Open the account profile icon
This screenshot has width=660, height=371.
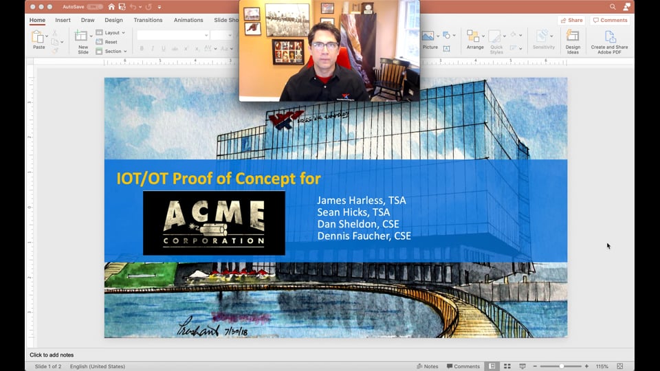[627, 7]
